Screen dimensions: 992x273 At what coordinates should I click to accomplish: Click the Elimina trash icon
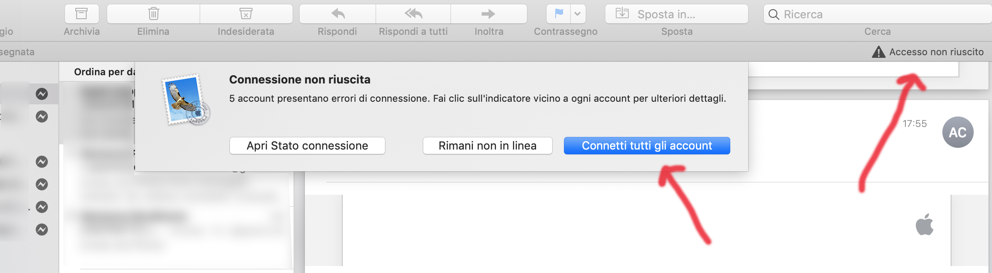tap(153, 14)
